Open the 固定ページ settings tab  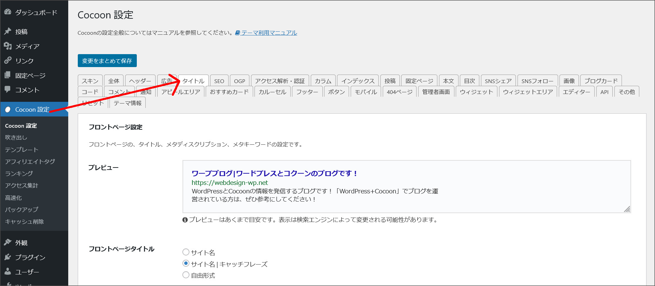[419, 81]
